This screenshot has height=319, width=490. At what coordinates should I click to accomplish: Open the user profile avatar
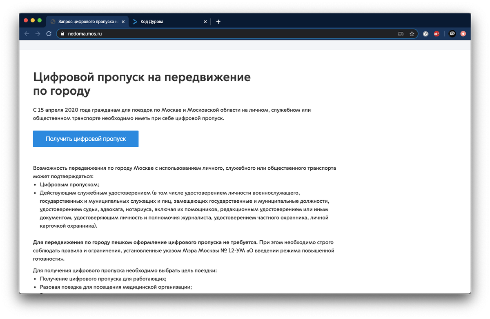tap(452, 34)
